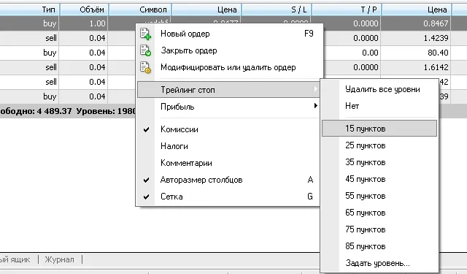Expand the 'Прибыль' submenu arrow
The image size is (467, 274).
coord(316,106)
